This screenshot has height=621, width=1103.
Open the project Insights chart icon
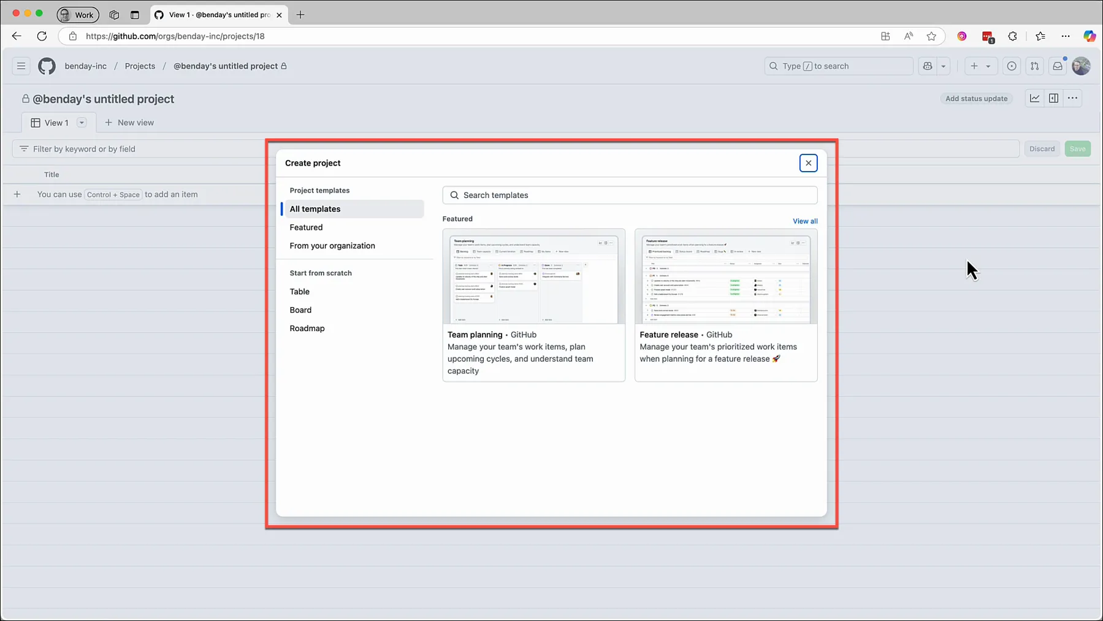[x=1034, y=98]
